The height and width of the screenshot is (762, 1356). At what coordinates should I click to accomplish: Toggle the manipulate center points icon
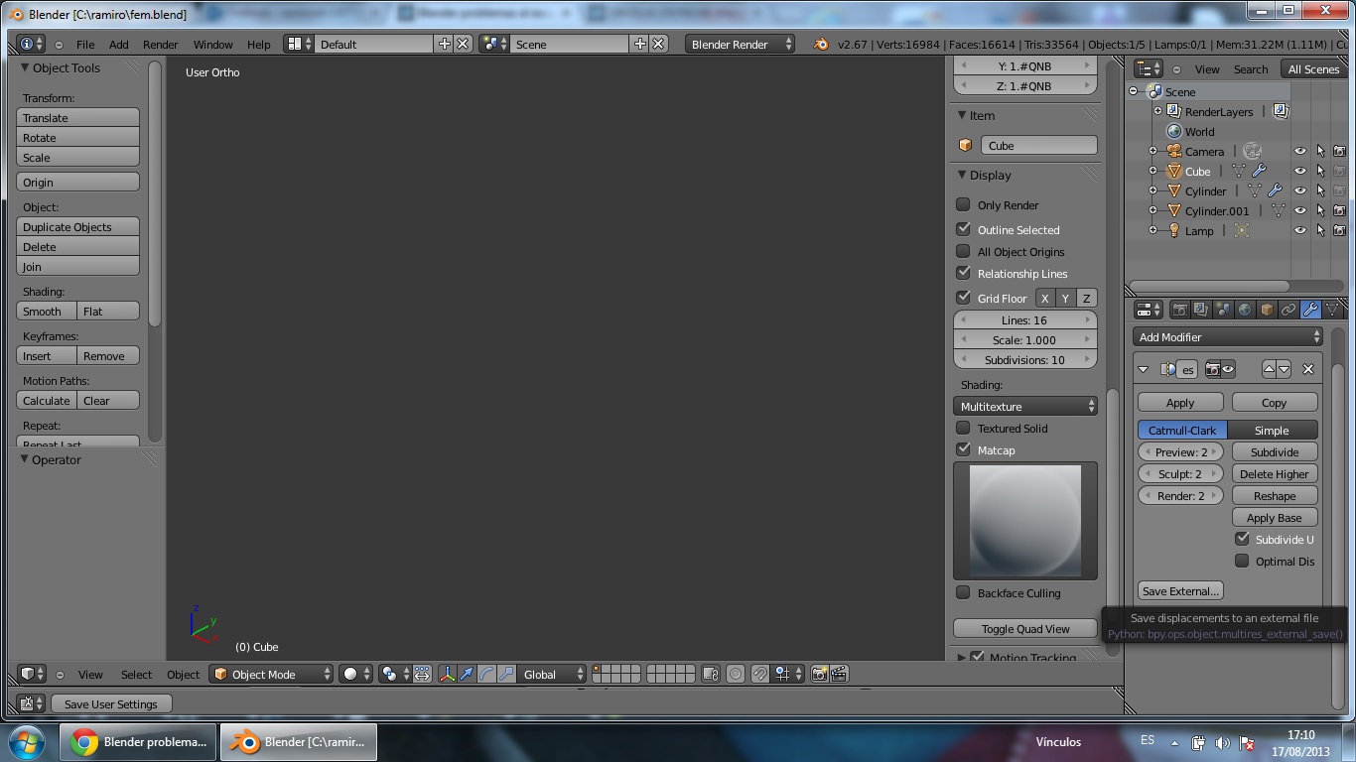tap(423, 674)
